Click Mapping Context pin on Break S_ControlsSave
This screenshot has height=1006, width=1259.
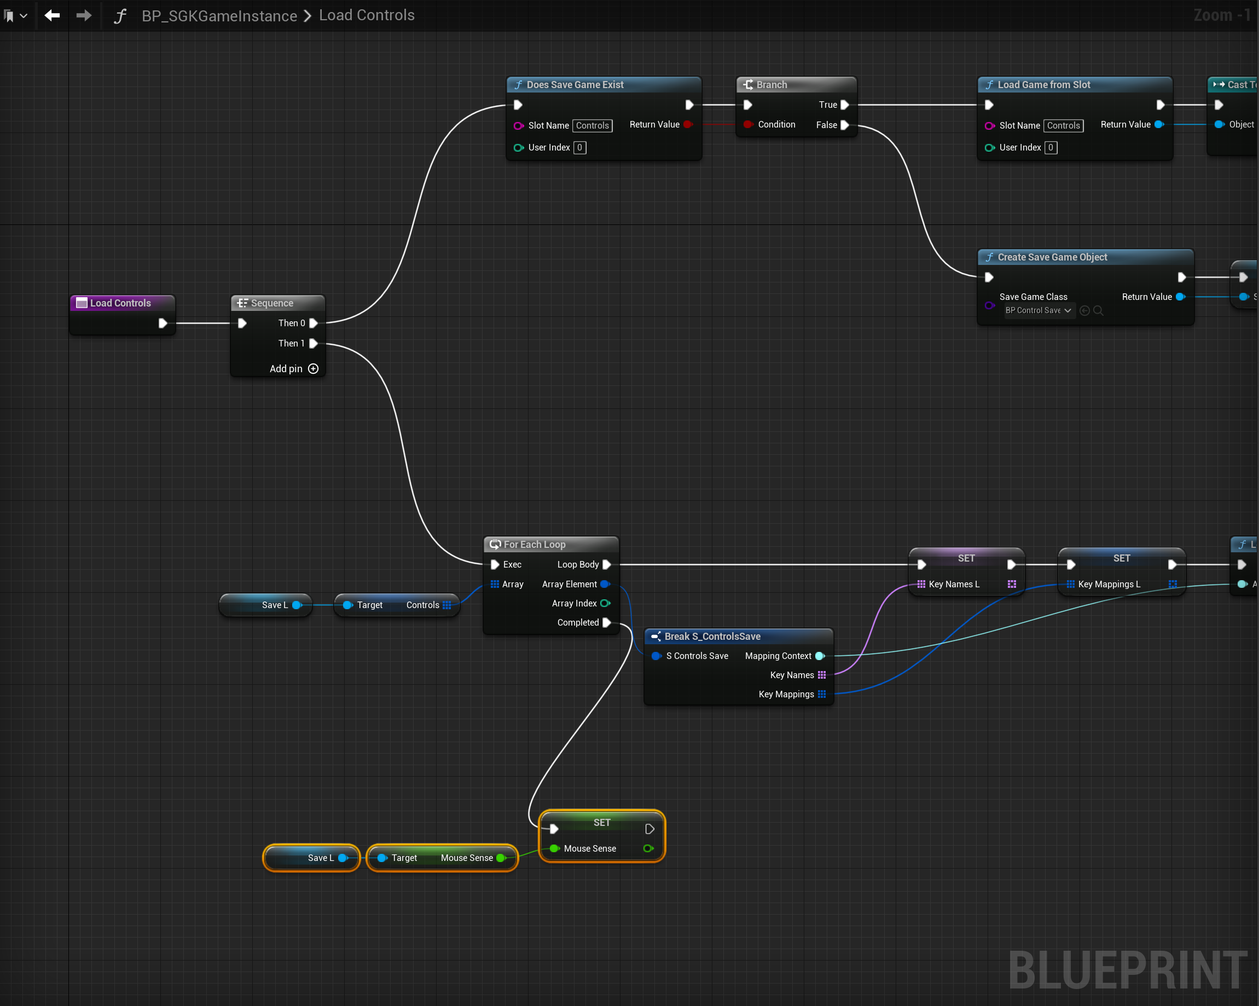(820, 656)
